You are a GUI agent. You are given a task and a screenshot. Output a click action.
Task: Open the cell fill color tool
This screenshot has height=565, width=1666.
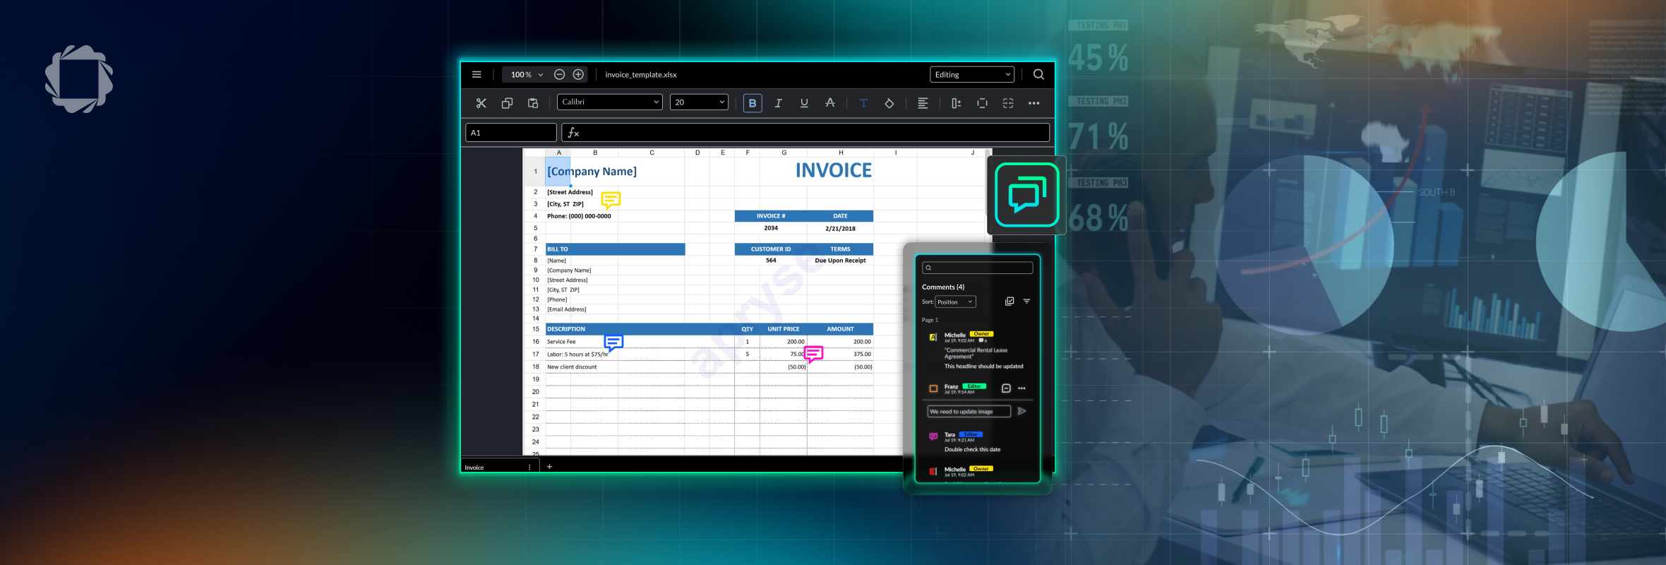point(889,103)
